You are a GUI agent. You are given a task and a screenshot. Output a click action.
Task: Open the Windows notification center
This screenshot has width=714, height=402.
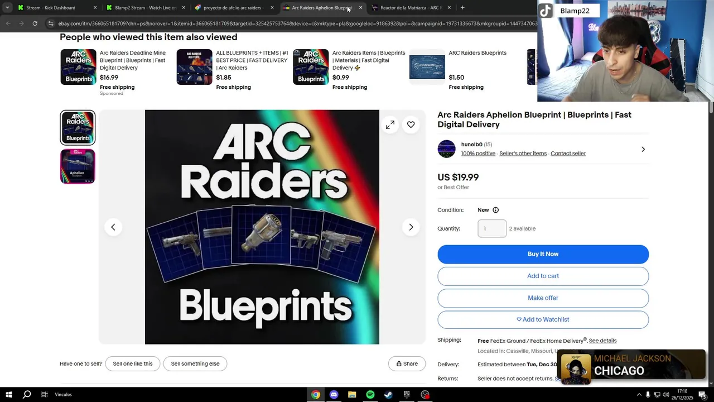702,395
